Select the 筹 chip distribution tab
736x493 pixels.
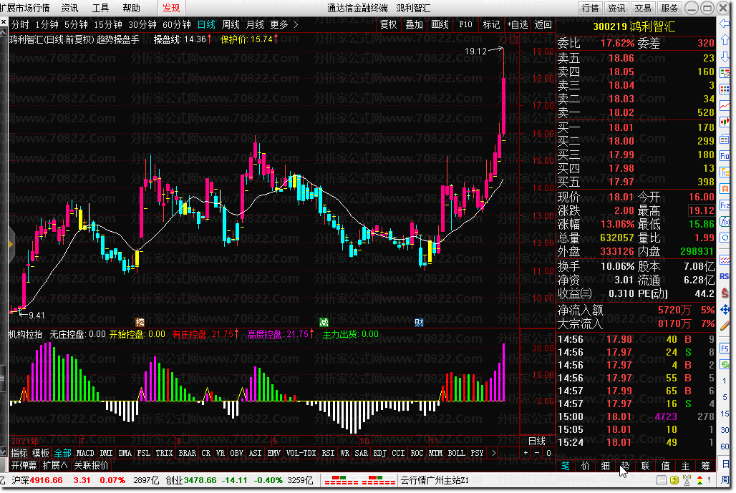pos(705,466)
